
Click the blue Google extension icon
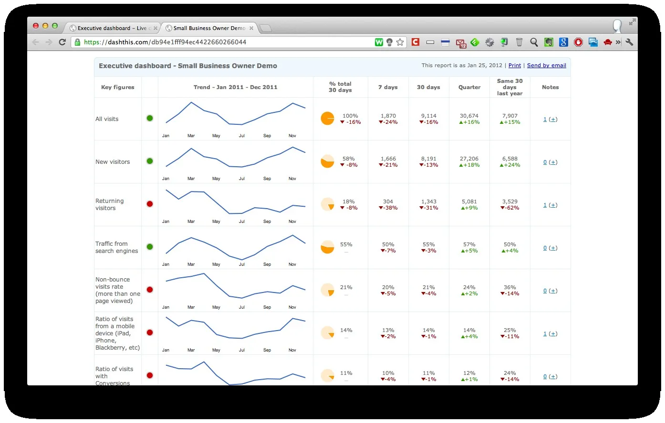563,42
